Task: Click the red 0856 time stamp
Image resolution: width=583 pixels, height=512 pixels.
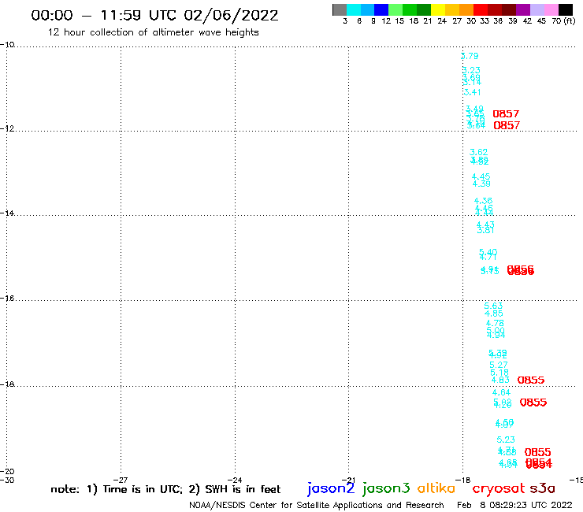Action: click(521, 270)
